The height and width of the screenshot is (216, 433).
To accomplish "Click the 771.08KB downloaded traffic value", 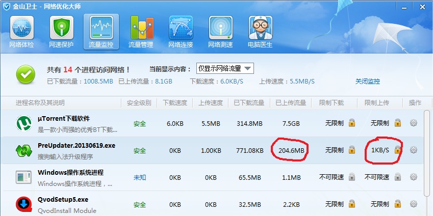I will [x=249, y=150].
